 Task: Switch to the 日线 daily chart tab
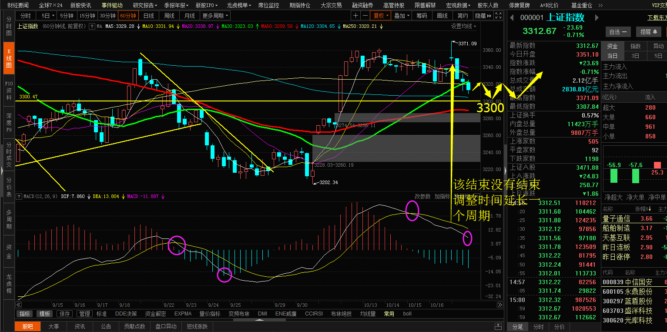(149, 16)
